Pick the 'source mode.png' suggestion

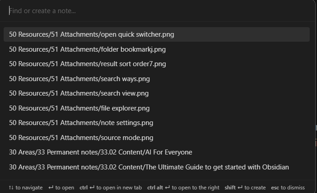point(81,138)
